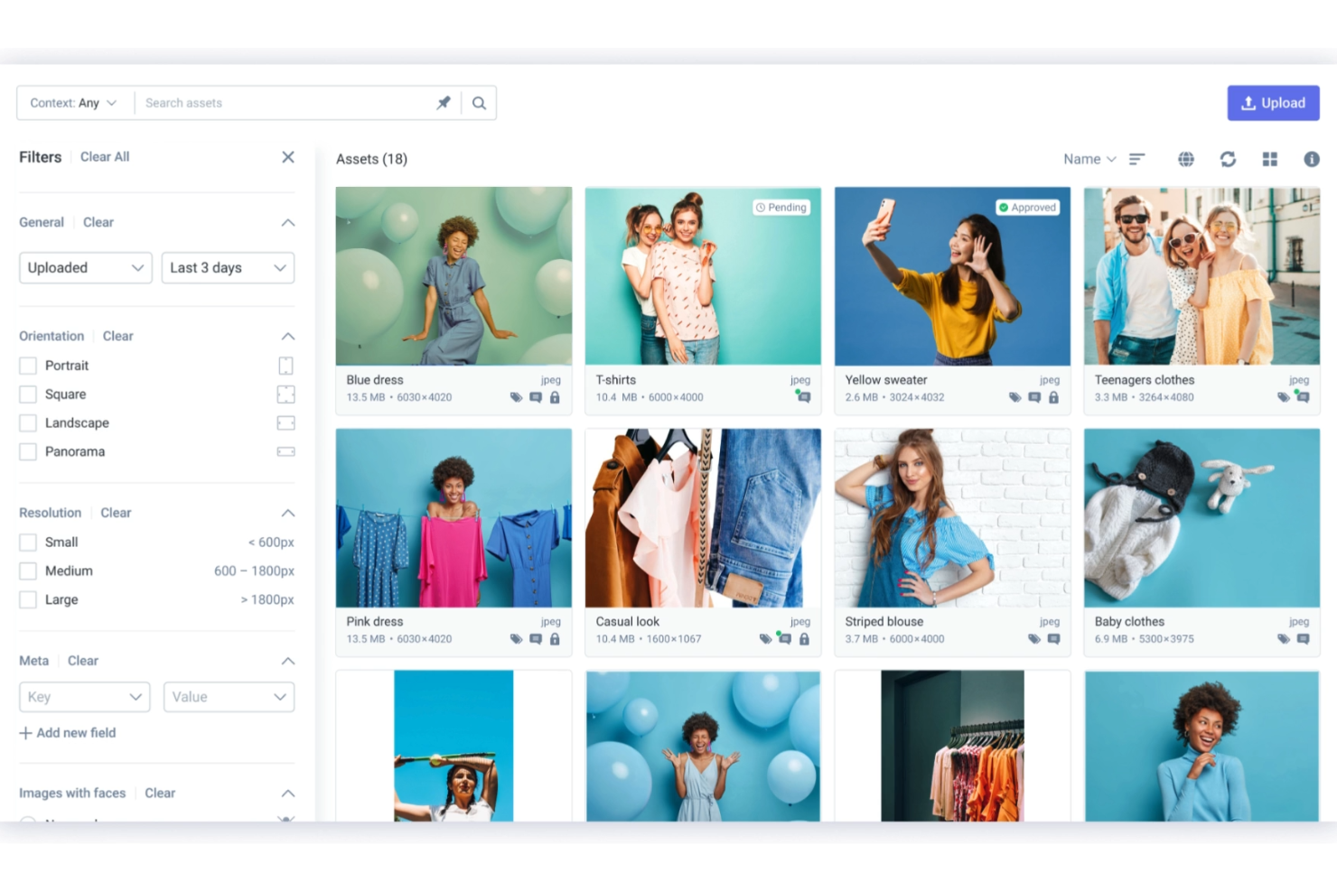
Task: Click the lock icon on the Pink dress asset
Action: pyautogui.click(x=556, y=638)
